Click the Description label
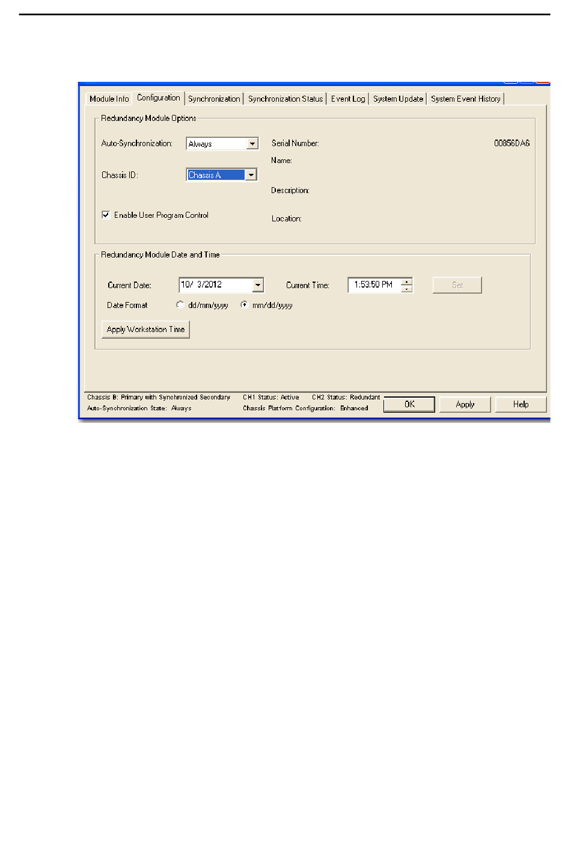The width and height of the screenshot is (571, 841). [x=290, y=190]
